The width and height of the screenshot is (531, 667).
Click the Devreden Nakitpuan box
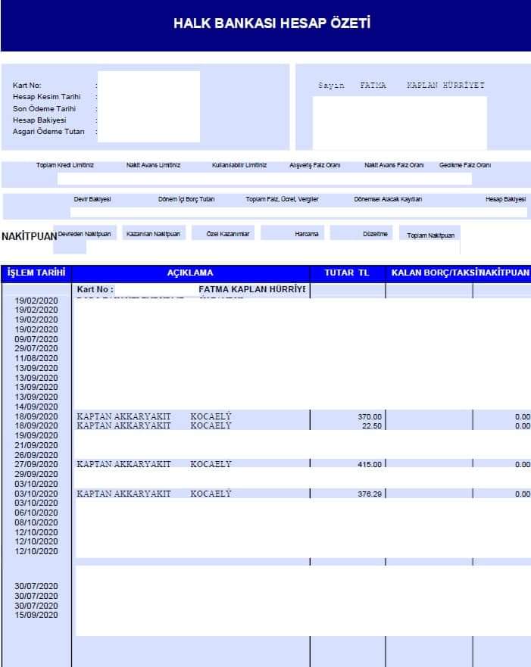tap(85, 234)
